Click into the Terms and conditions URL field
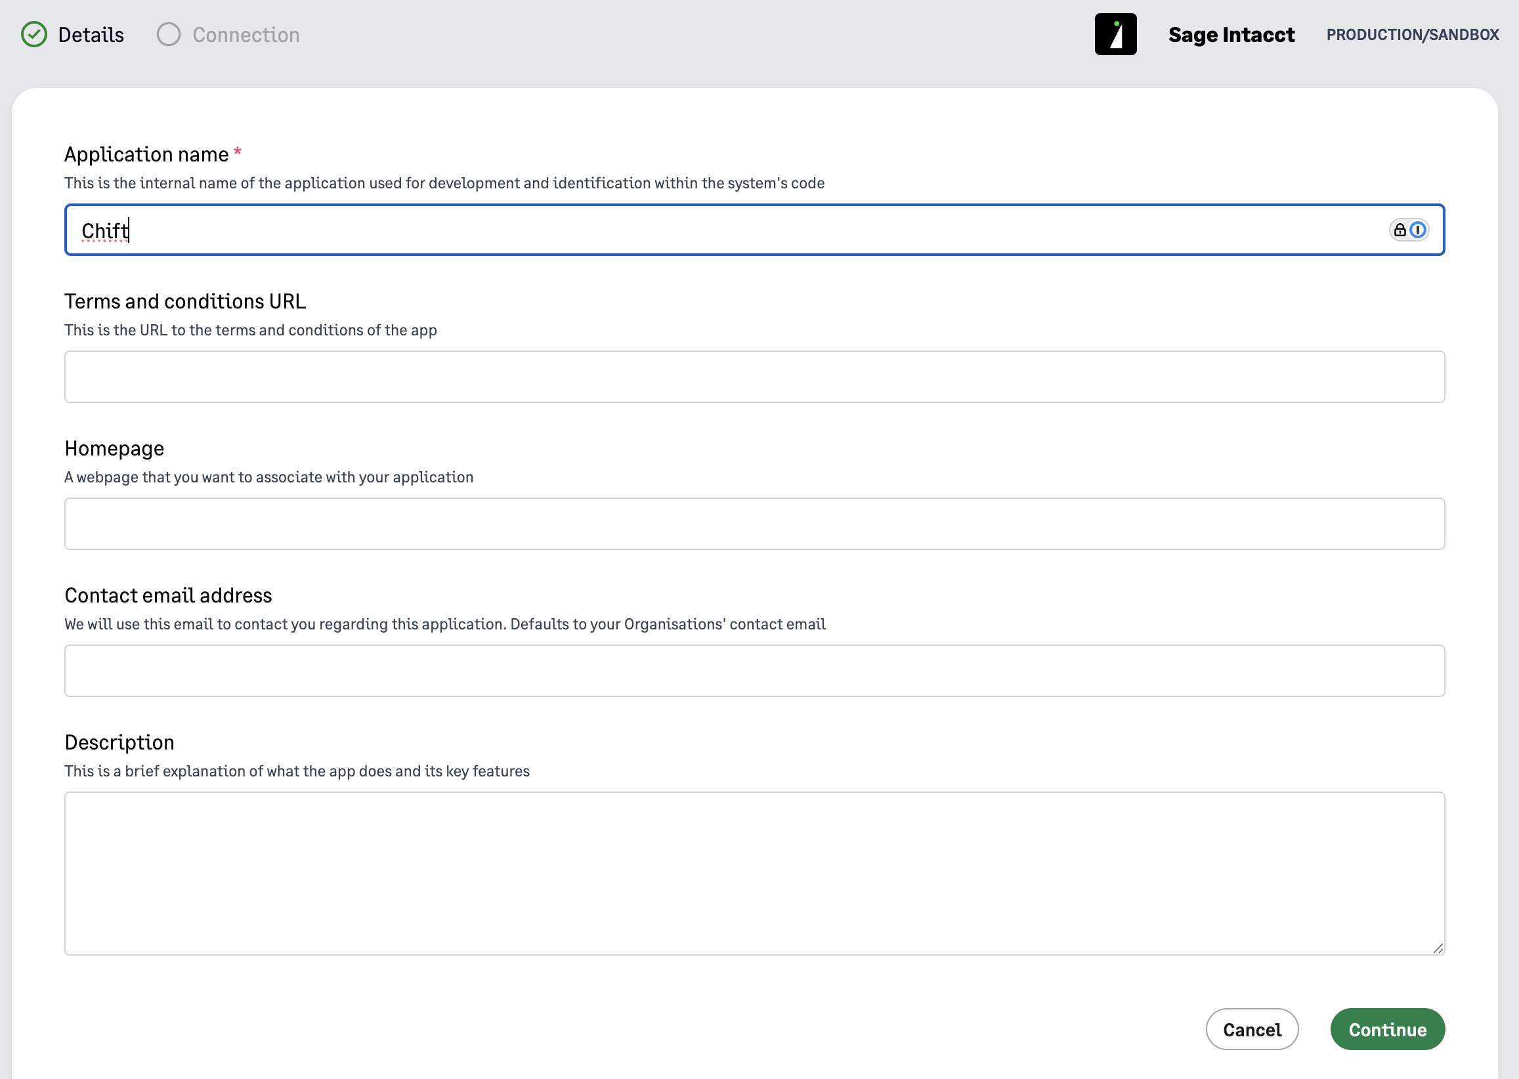1519x1079 pixels. coord(754,377)
